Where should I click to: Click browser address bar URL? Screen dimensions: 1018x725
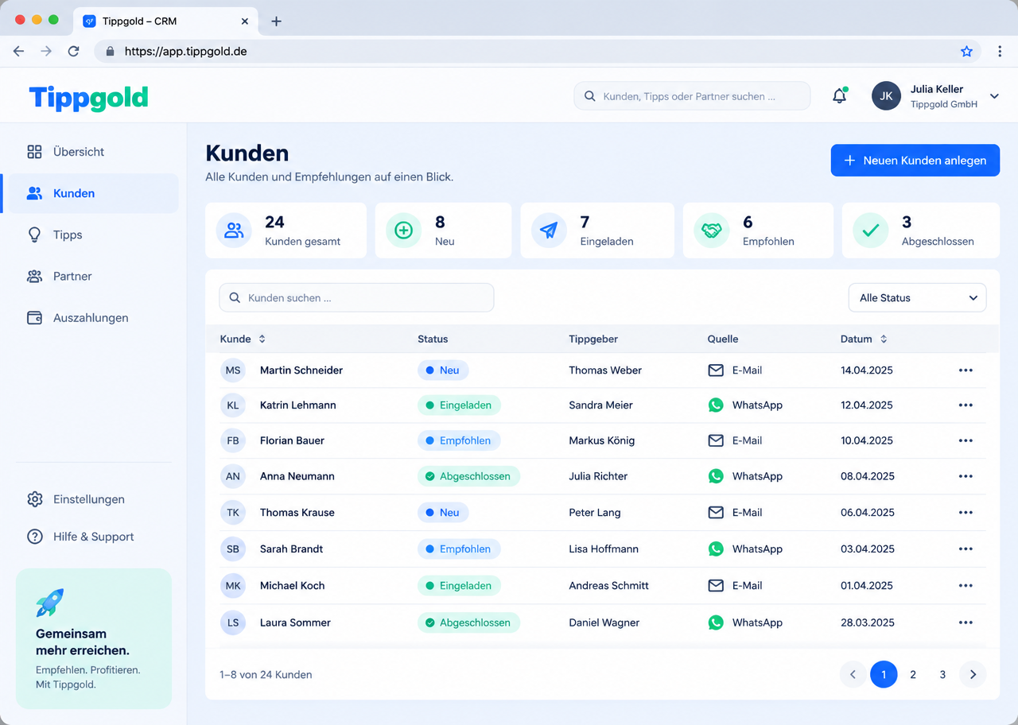coord(186,51)
